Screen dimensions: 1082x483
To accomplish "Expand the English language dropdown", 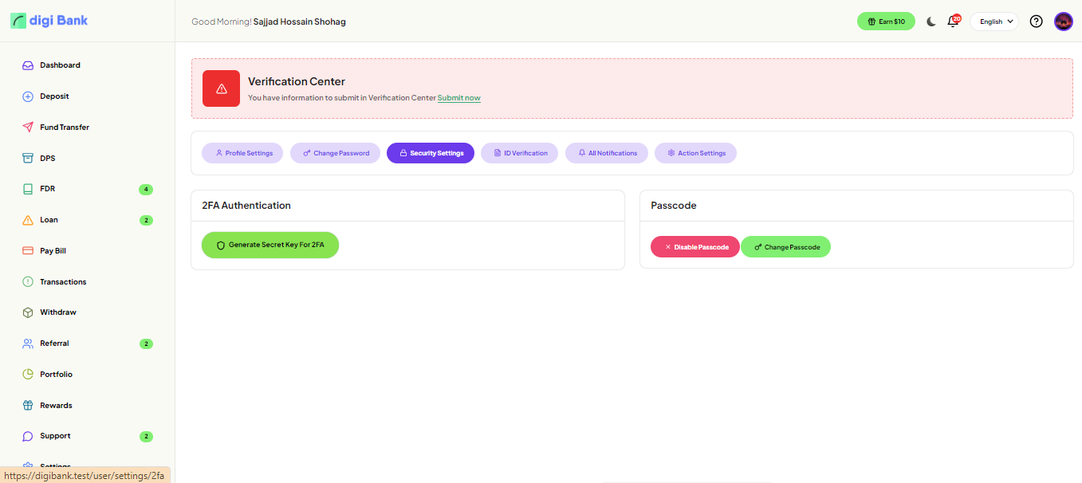I will 995,22.
